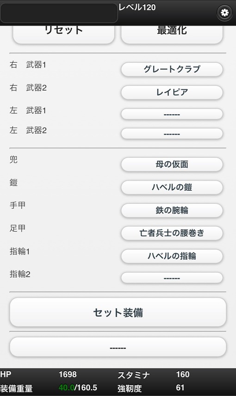This screenshot has width=236, height=396.
Task: Select the empty ring 2 slot
Action: [x=172, y=278]
